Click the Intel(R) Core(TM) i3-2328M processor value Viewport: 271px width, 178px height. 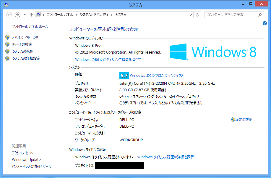[167, 84]
